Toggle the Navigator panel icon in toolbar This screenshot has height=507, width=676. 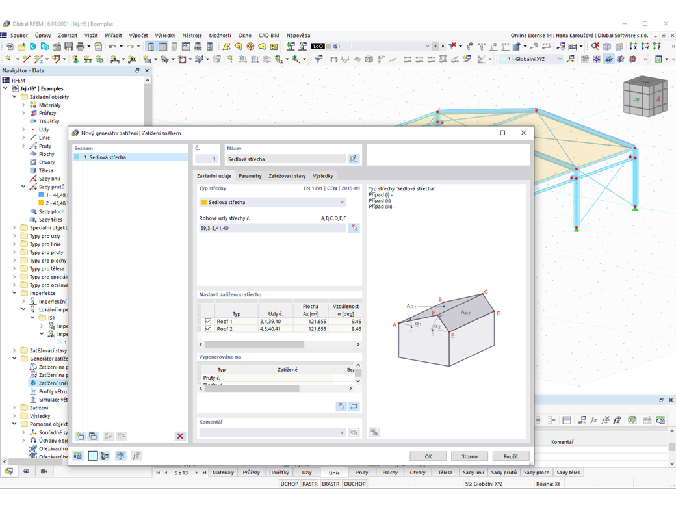[x=151, y=46]
